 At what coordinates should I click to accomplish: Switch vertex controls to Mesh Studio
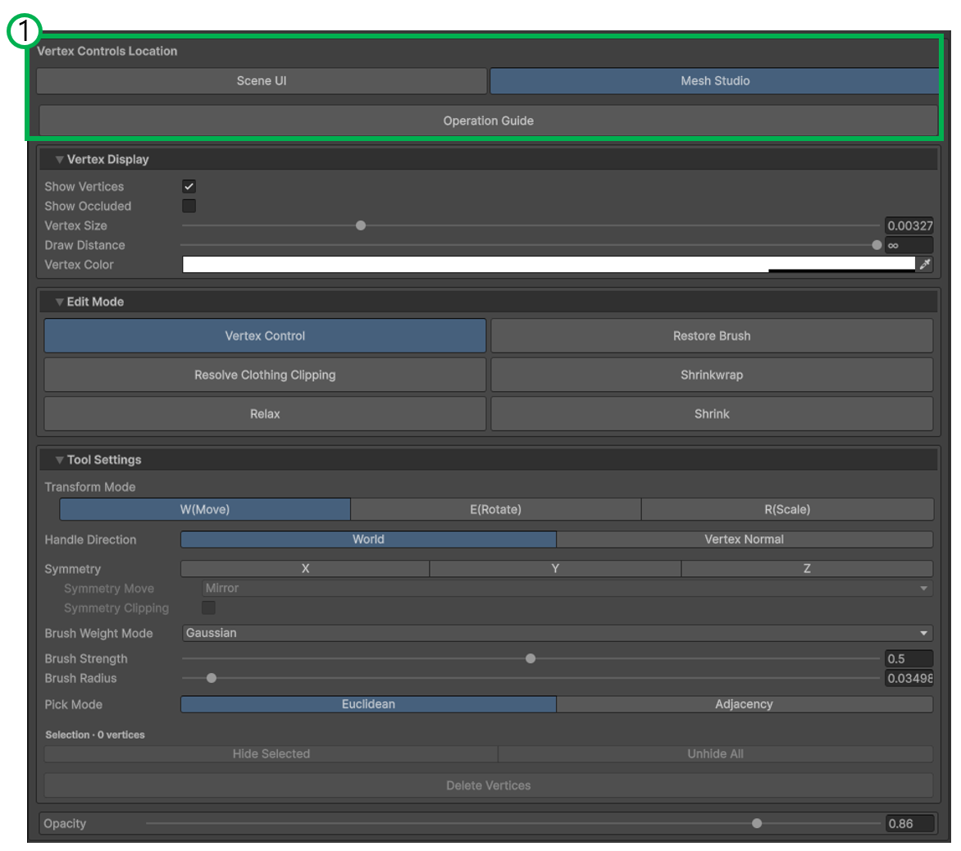[715, 81]
